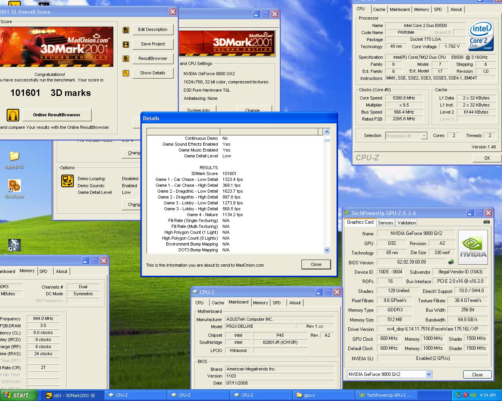
Task: Open the SPD tab in top CPU-Z
Action: (438, 9)
